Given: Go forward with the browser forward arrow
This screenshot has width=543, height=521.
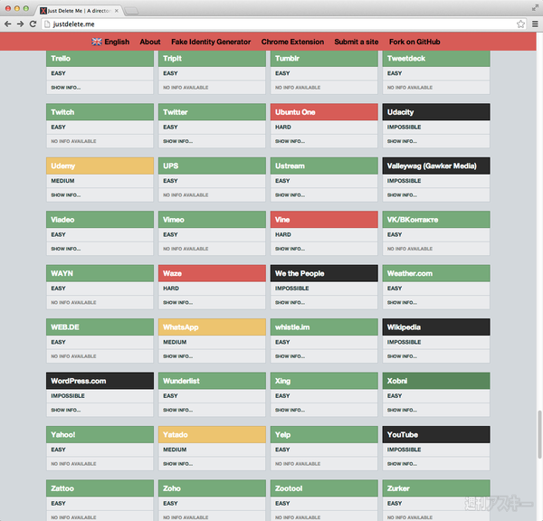Looking at the screenshot, I should coord(21,24).
